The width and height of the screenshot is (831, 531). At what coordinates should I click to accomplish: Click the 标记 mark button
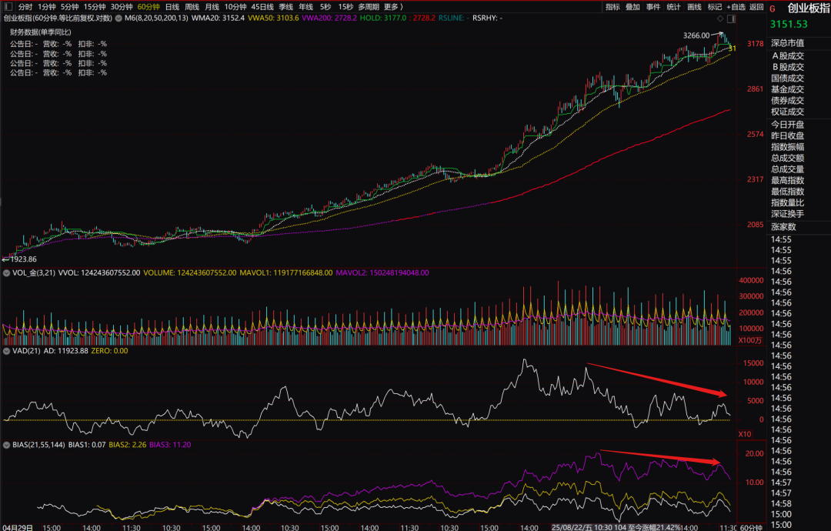pyautogui.click(x=715, y=7)
